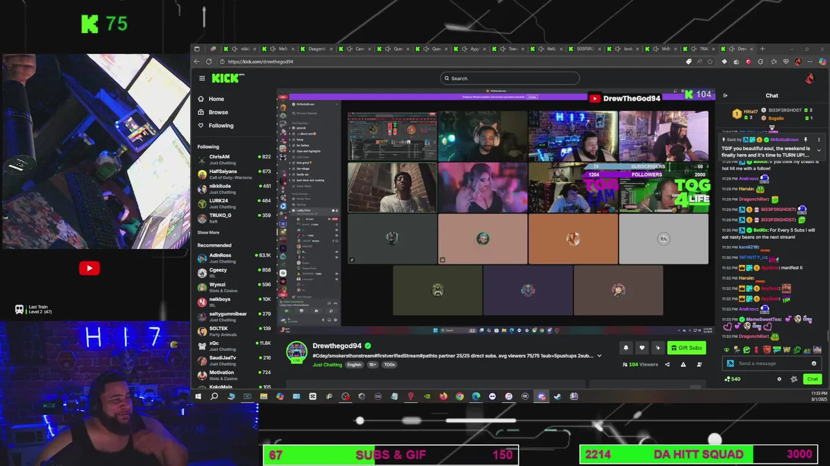Click the green Chat send button
The height and width of the screenshot is (466, 830).
[x=812, y=379]
